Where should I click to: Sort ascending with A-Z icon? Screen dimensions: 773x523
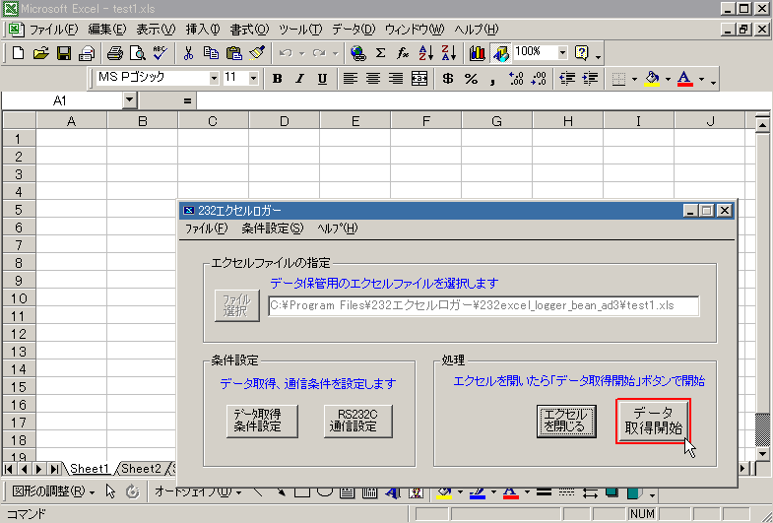[x=425, y=53]
